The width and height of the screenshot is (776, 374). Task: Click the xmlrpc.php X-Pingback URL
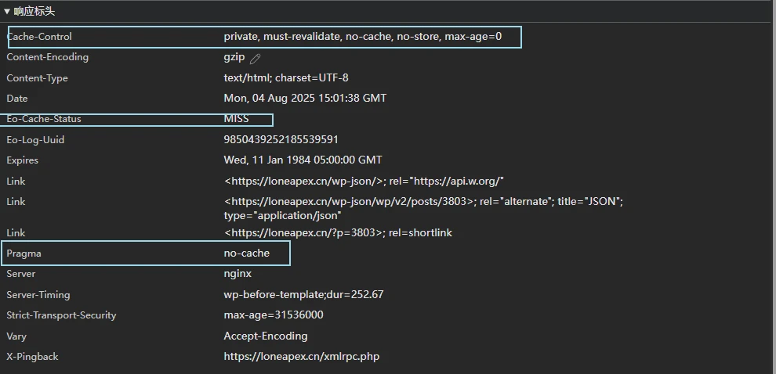coord(302,357)
